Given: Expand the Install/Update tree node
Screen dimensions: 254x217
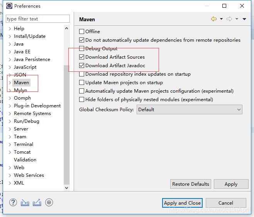Looking at the screenshot, I should point(10,36).
